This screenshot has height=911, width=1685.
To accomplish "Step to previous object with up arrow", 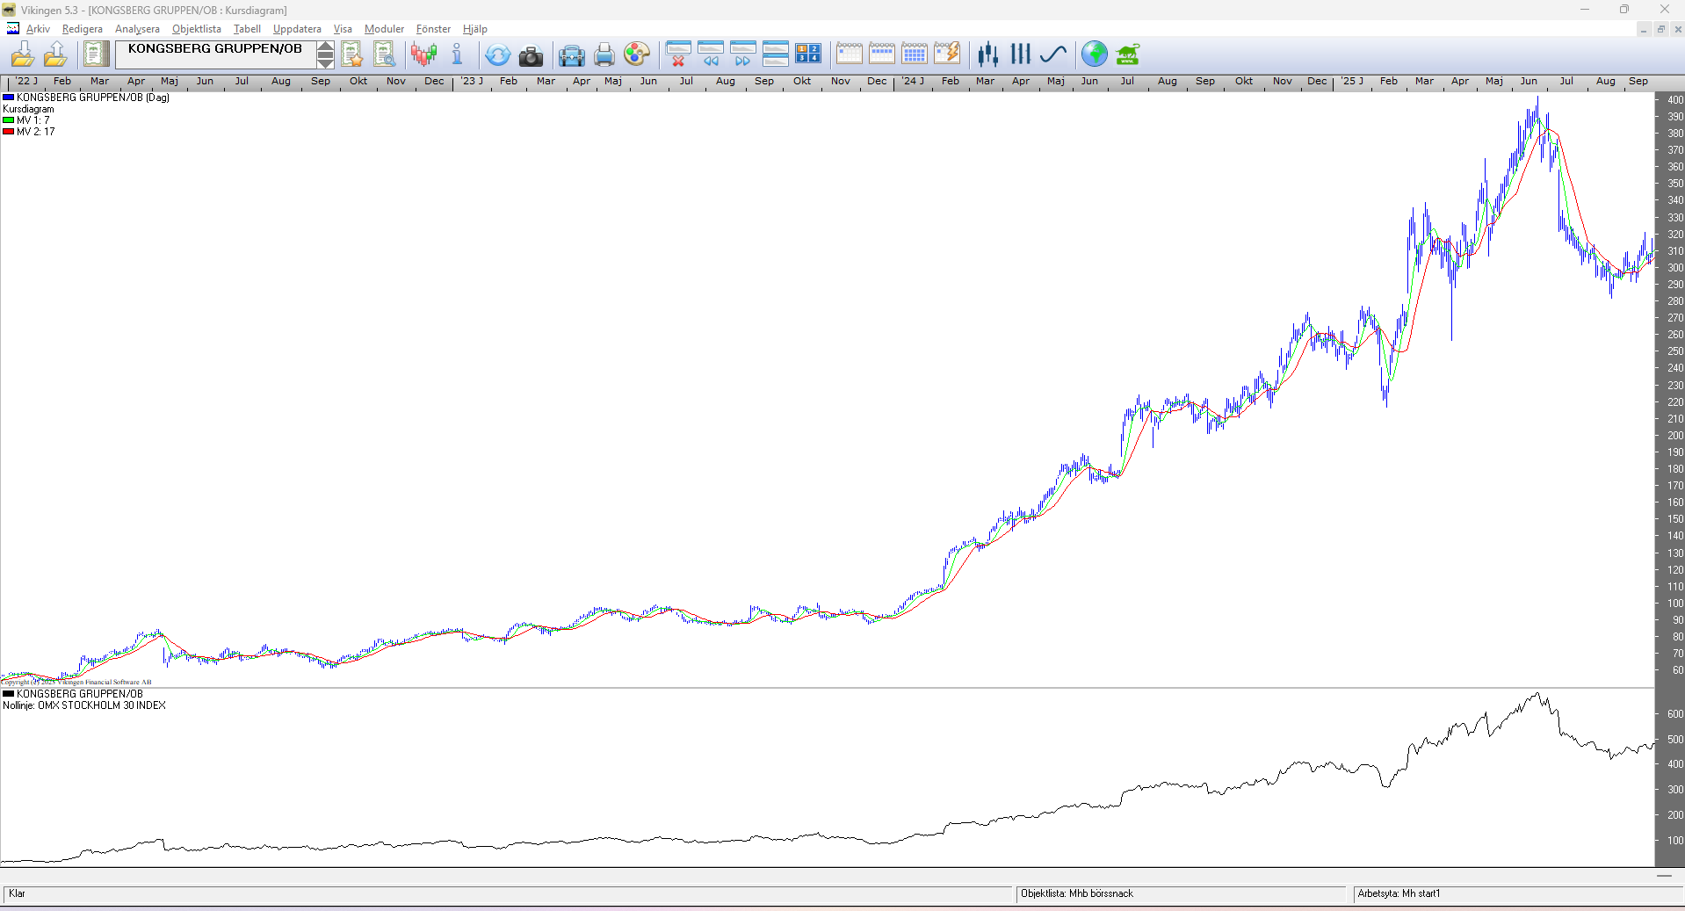I will 325,47.
